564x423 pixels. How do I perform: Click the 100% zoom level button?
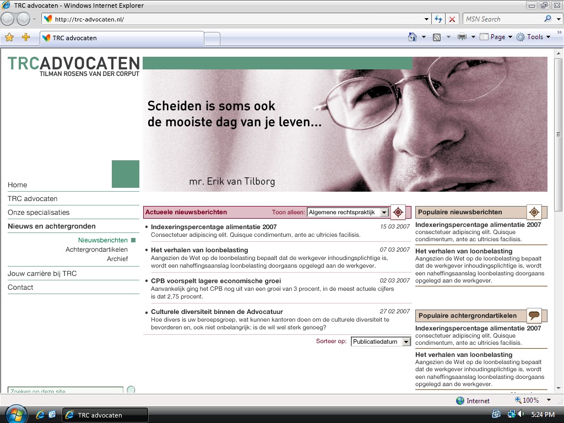pyautogui.click(x=527, y=400)
